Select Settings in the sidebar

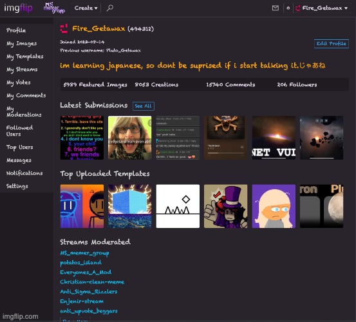coord(17,186)
